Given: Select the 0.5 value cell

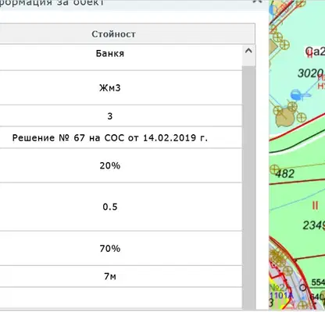Looking at the screenshot, I should [110, 207].
